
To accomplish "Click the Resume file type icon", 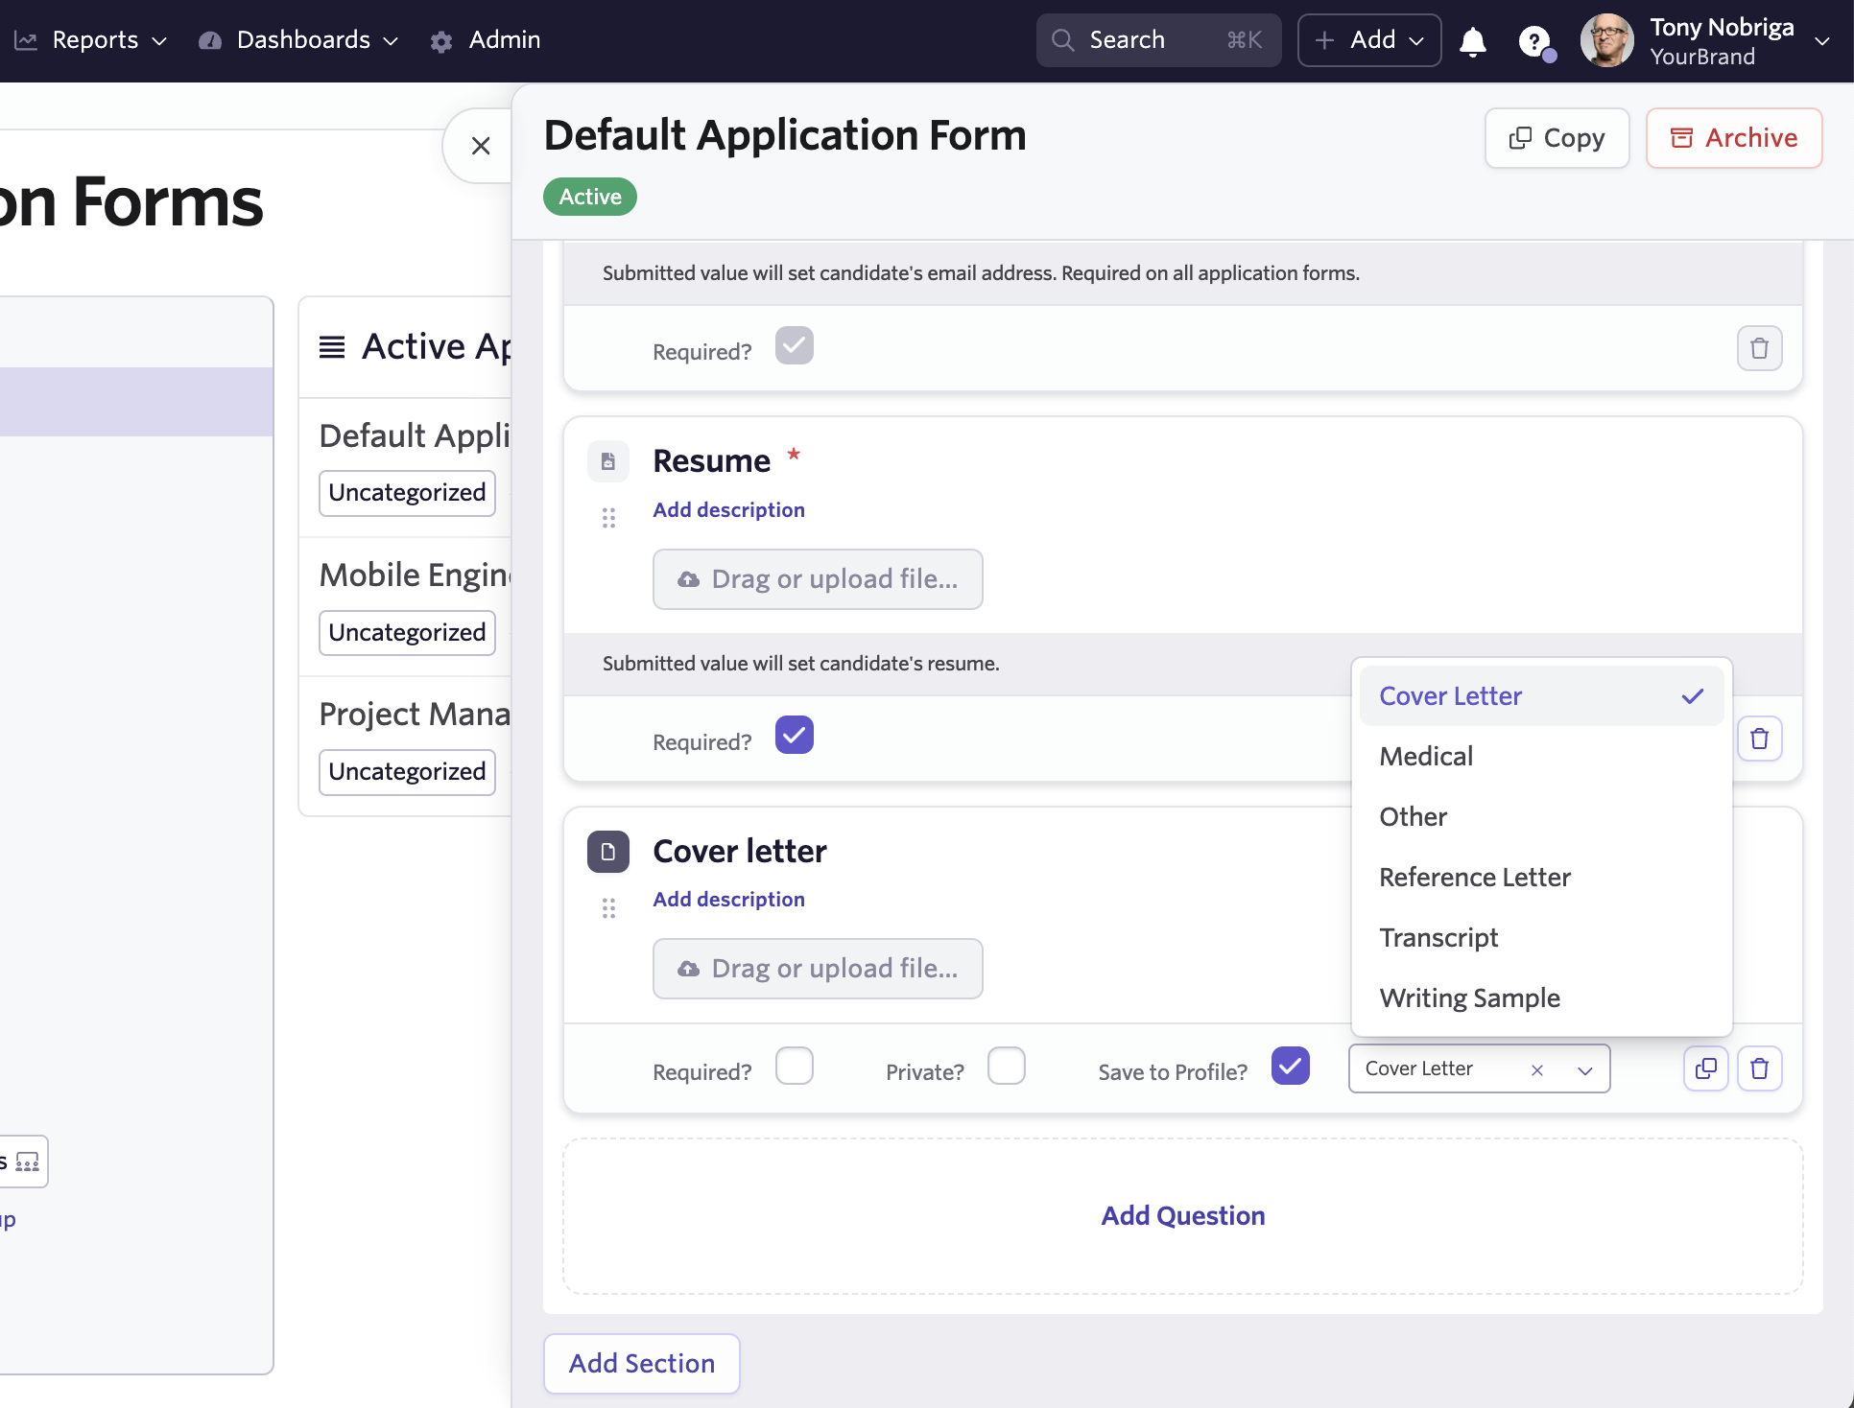I will [608, 461].
